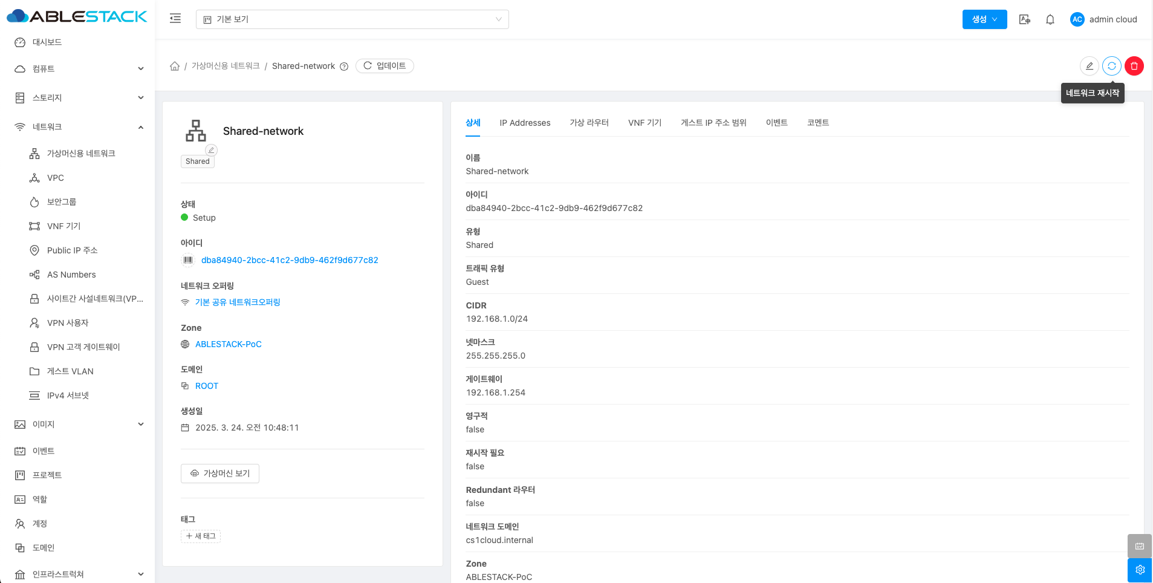Open the 생성 create dropdown

point(984,19)
